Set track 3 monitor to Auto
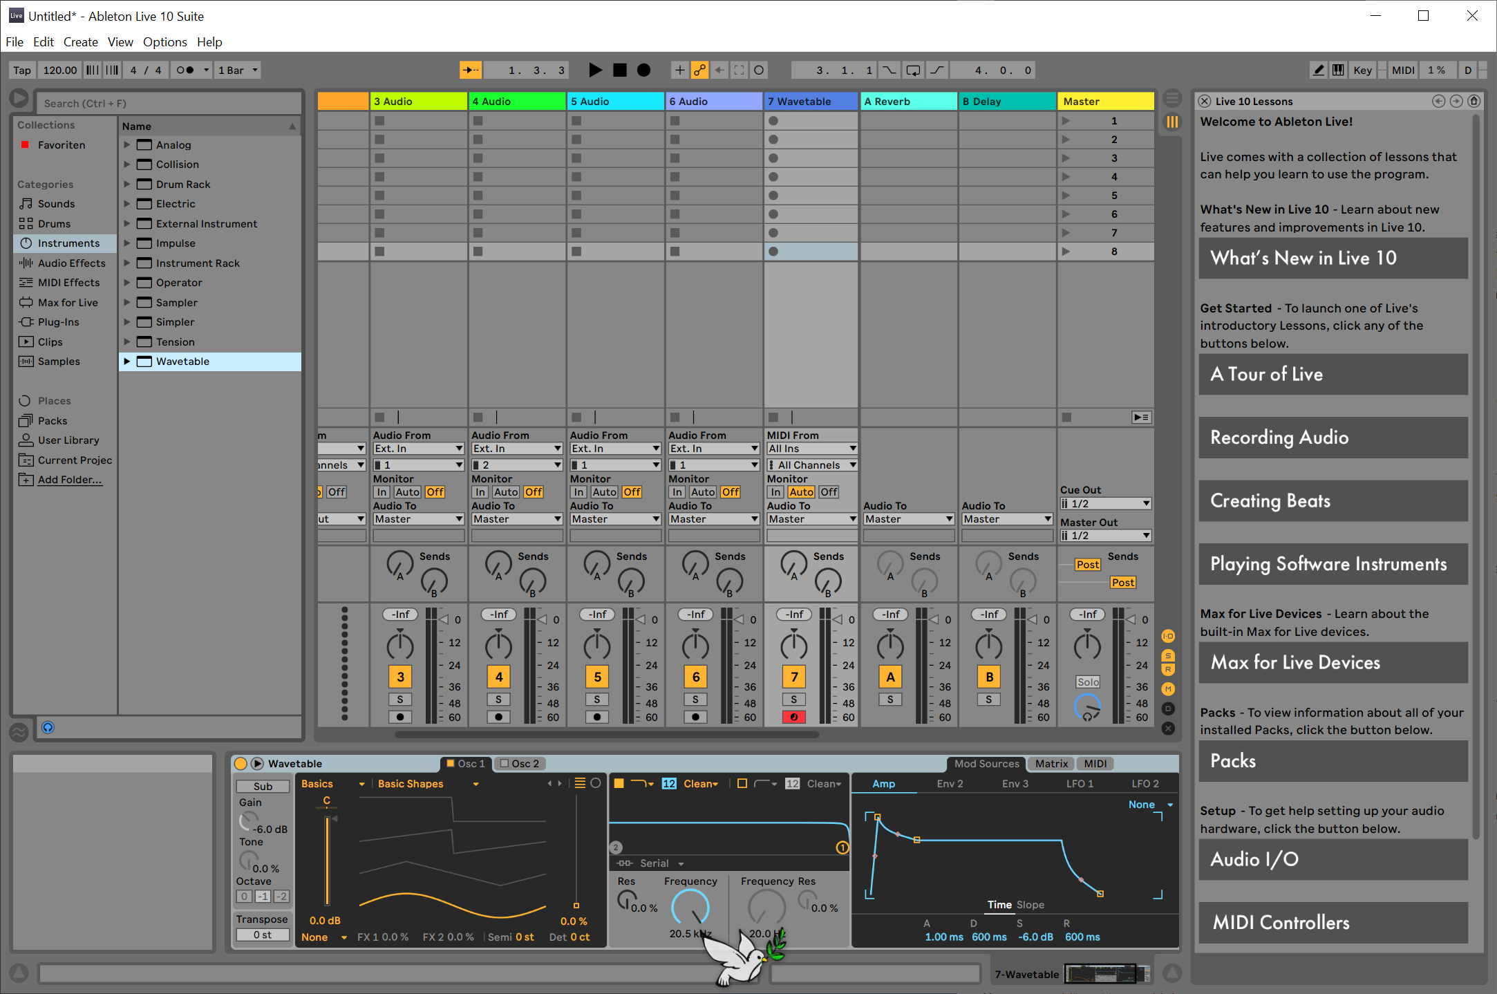 (x=407, y=492)
